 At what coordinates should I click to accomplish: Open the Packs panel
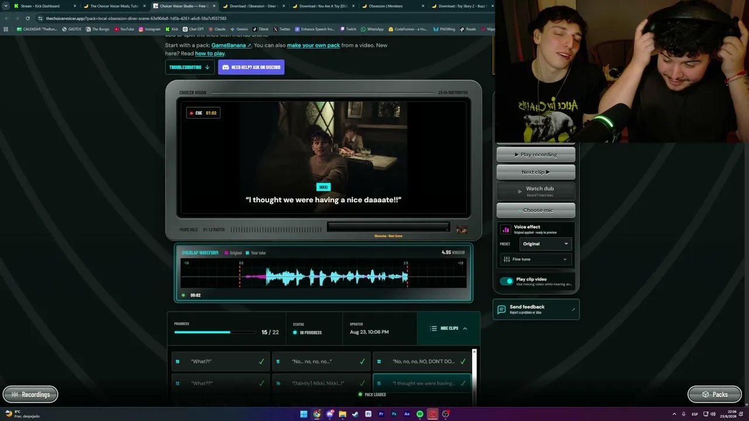[714, 395]
